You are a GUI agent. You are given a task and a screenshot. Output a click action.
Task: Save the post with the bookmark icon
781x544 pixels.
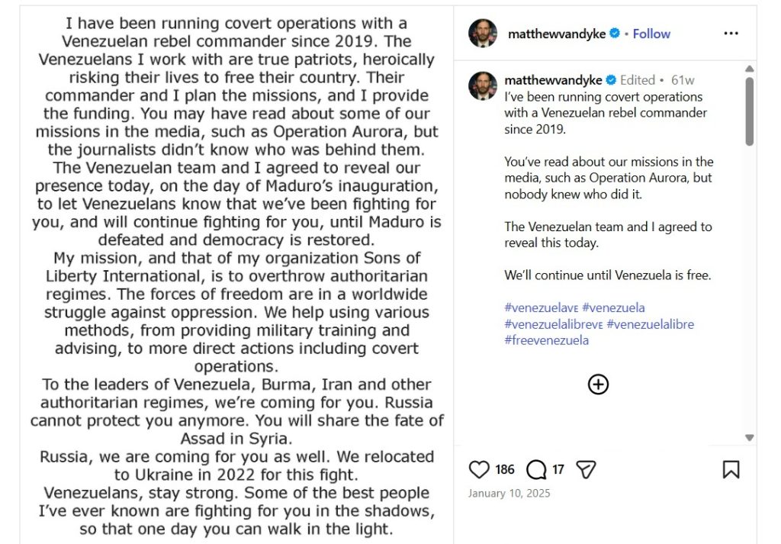click(731, 469)
